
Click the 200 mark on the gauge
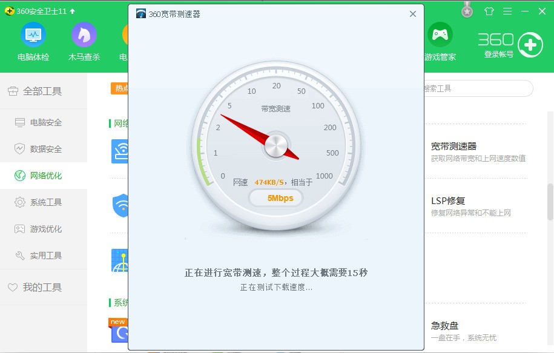[x=330, y=128]
